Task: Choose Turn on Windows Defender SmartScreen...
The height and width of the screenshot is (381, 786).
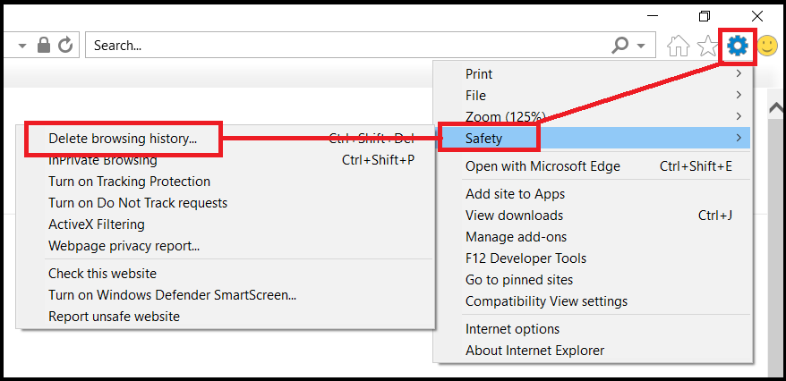Action: 226,295
